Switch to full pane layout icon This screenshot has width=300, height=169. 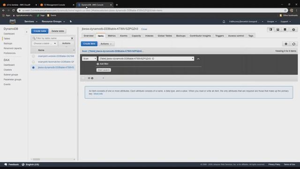[x=285, y=30]
